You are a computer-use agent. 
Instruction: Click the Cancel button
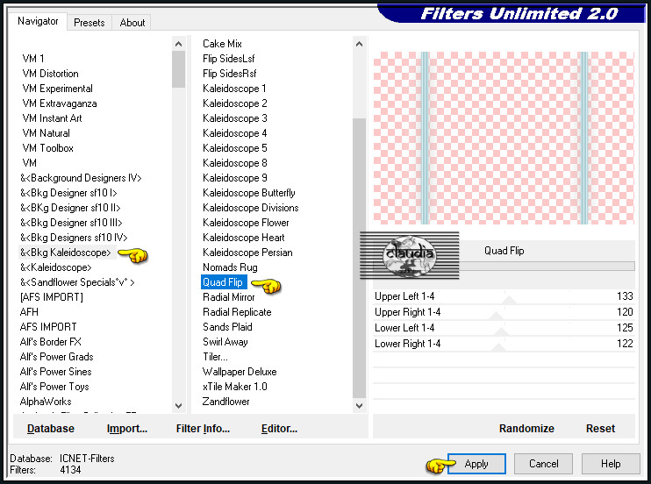(543, 464)
